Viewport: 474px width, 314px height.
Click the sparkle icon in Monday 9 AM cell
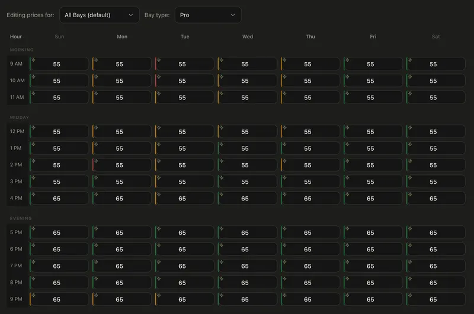pos(96,60)
